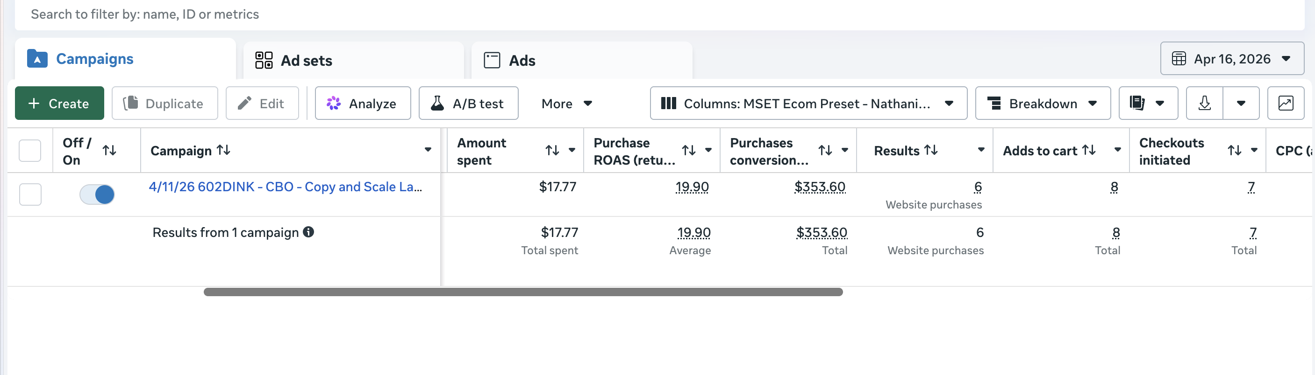Click the Analyze button
Screen dimensions: 1315x375
pyautogui.click(x=363, y=104)
